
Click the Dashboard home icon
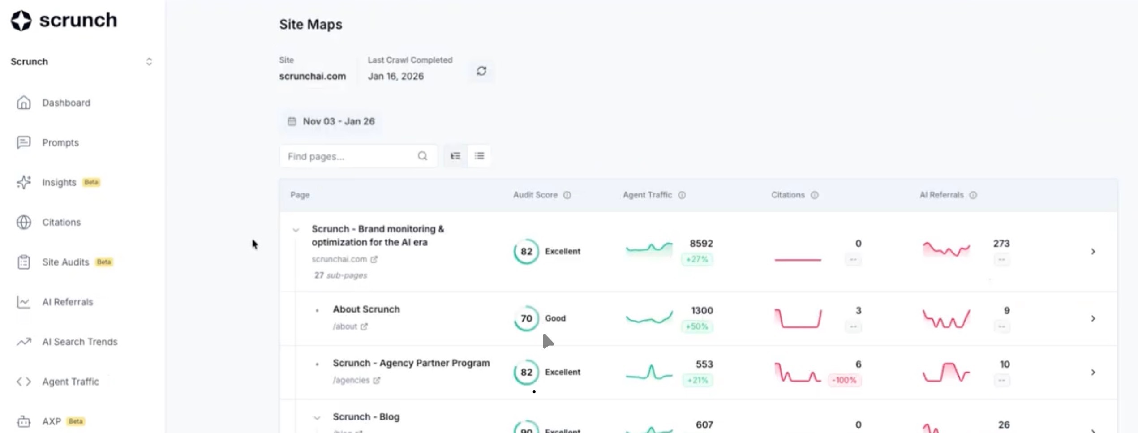[24, 103]
